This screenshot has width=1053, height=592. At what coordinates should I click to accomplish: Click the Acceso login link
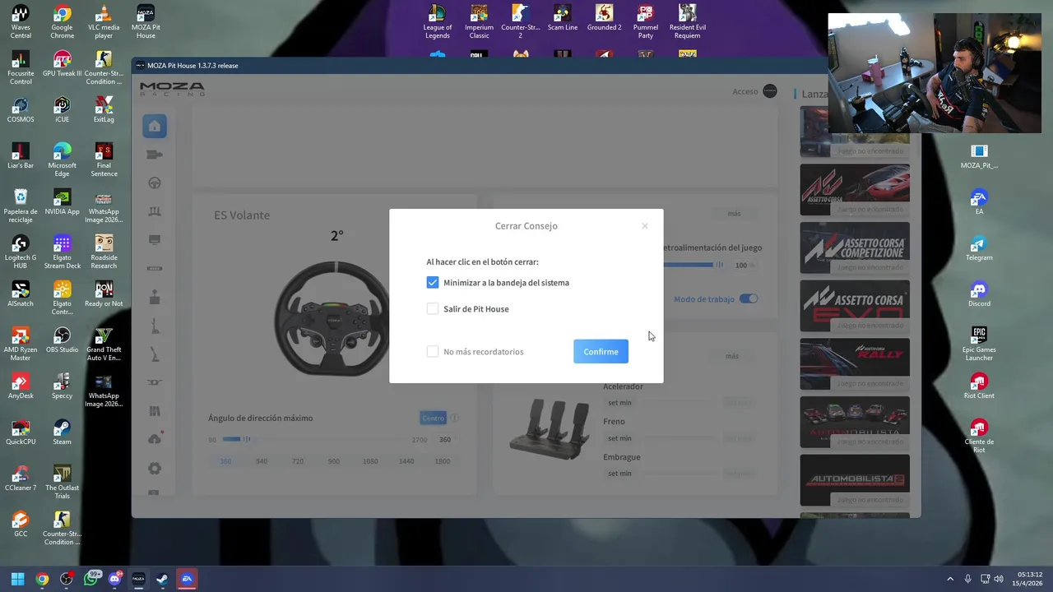click(745, 91)
